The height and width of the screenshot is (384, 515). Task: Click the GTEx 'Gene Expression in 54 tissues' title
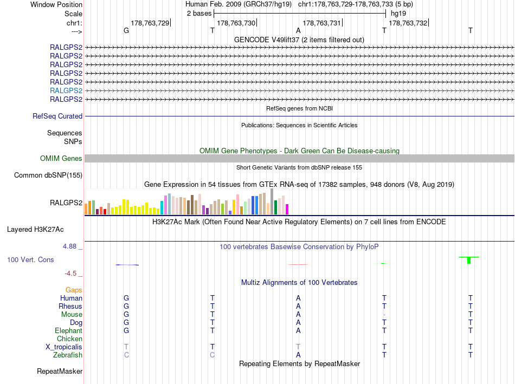(299, 185)
